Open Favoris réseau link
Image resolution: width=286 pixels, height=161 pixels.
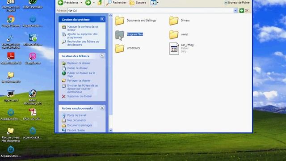(76, 130)
